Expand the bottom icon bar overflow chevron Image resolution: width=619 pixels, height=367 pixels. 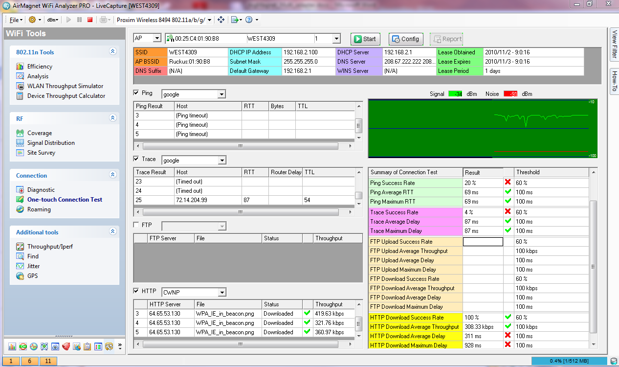(x=120, y=346)
